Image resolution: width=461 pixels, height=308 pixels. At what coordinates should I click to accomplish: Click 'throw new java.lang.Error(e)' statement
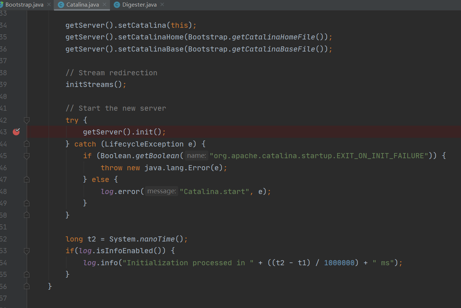click(164, 168)
